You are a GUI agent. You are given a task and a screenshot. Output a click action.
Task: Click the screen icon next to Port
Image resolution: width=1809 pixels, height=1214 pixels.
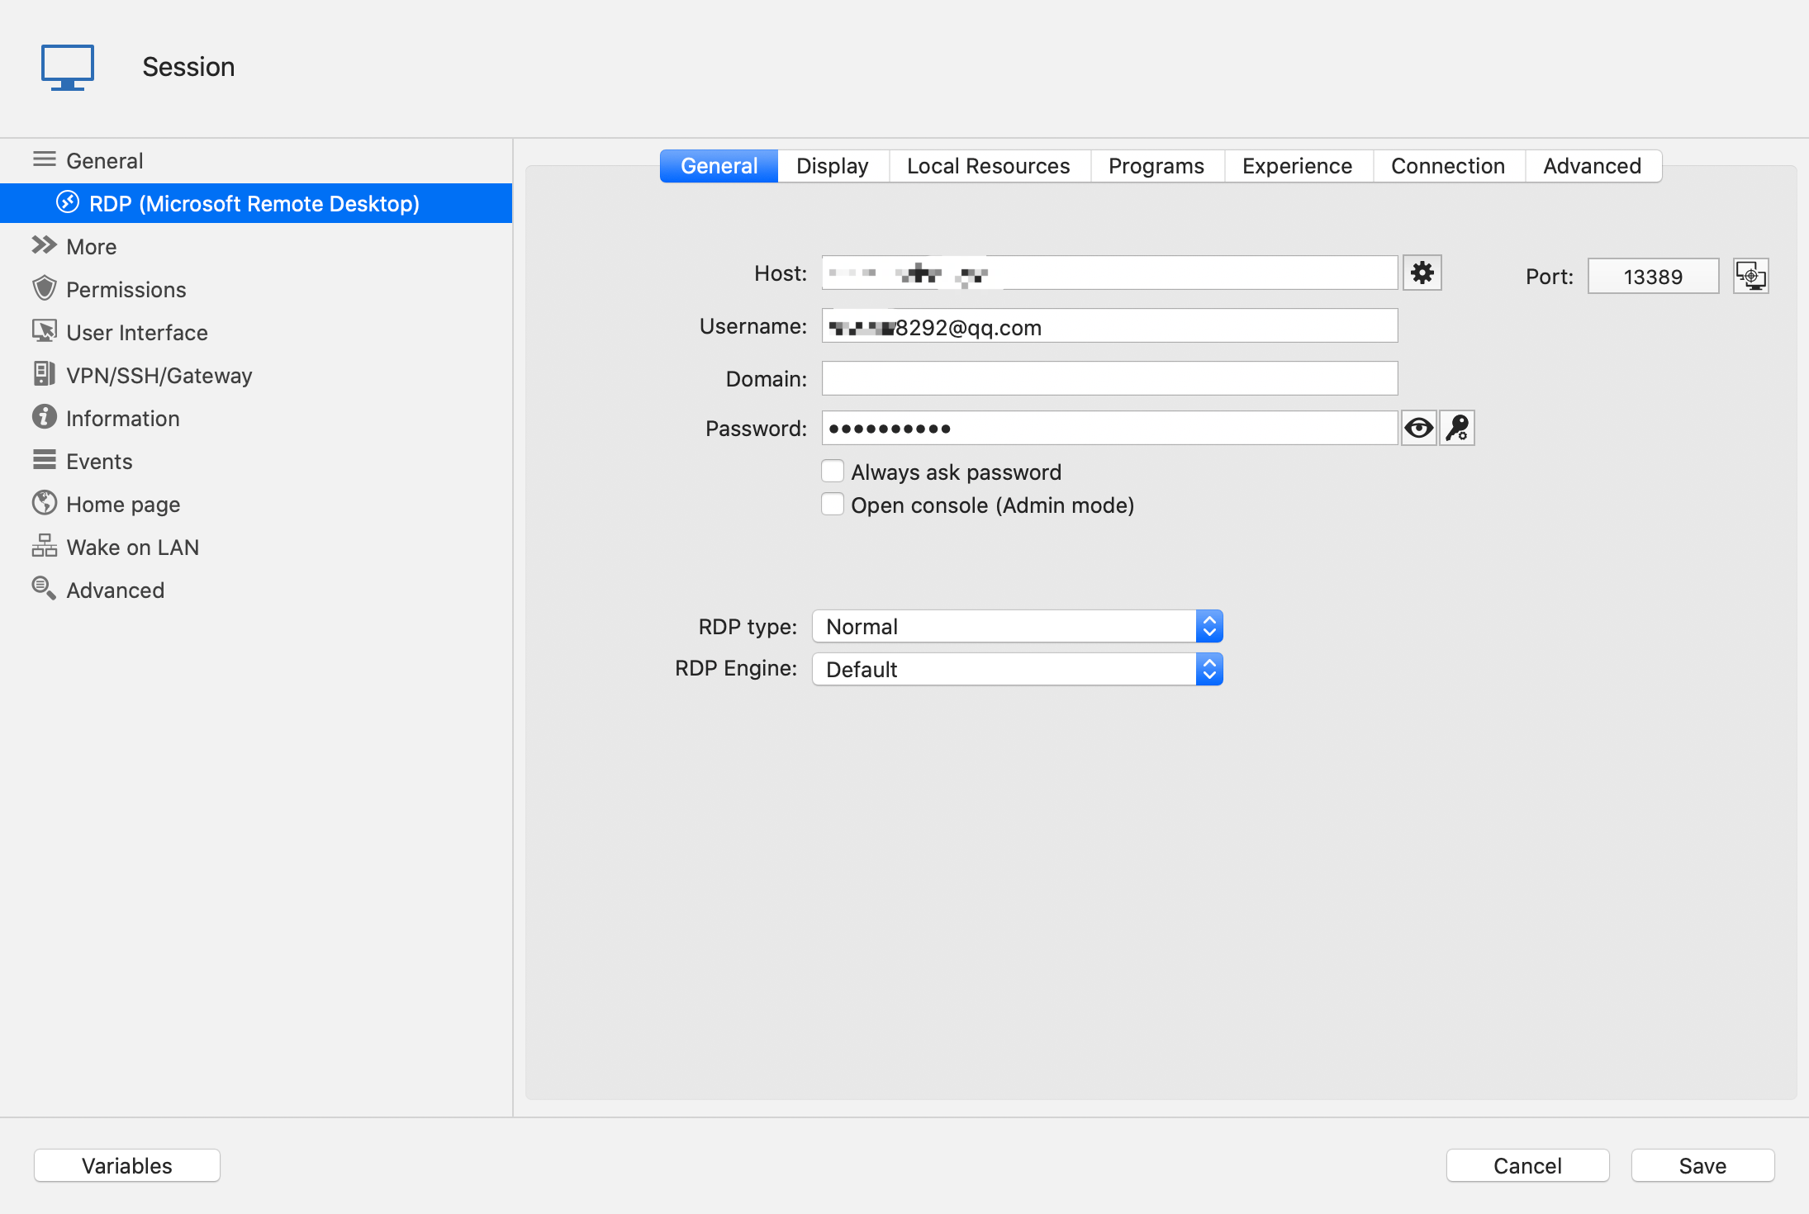(x=1750, y=276)
